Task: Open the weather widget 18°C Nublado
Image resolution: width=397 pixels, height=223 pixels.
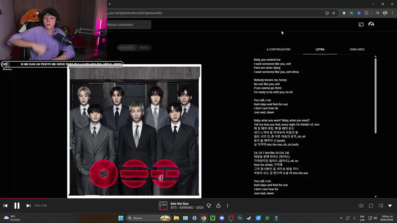Action: 12,218
